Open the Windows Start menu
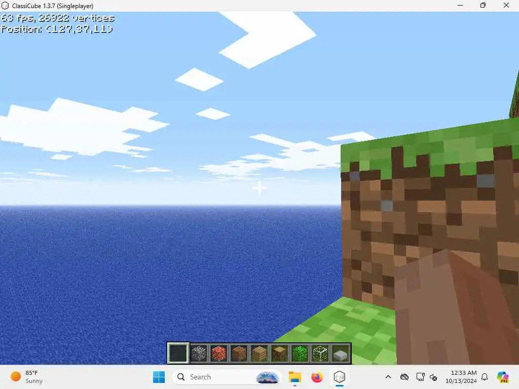The width and height of the screenshot is (519, 389). [x=159, y=377]
